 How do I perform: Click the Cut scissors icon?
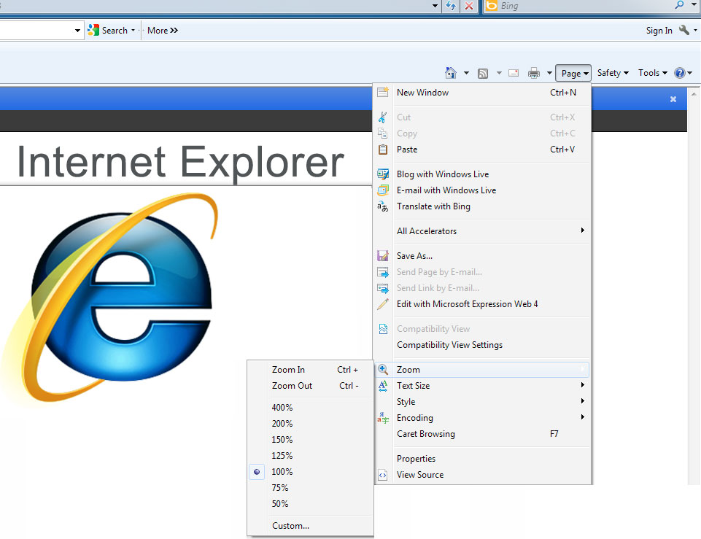(383, 117)
